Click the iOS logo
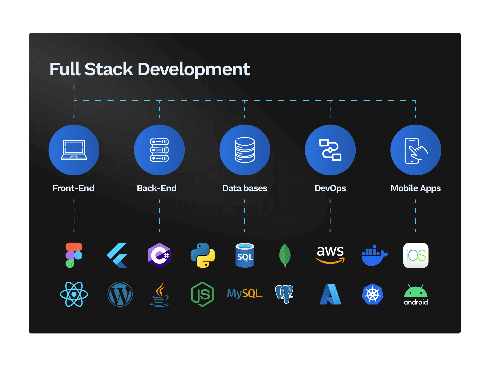 tap(416, 255)
